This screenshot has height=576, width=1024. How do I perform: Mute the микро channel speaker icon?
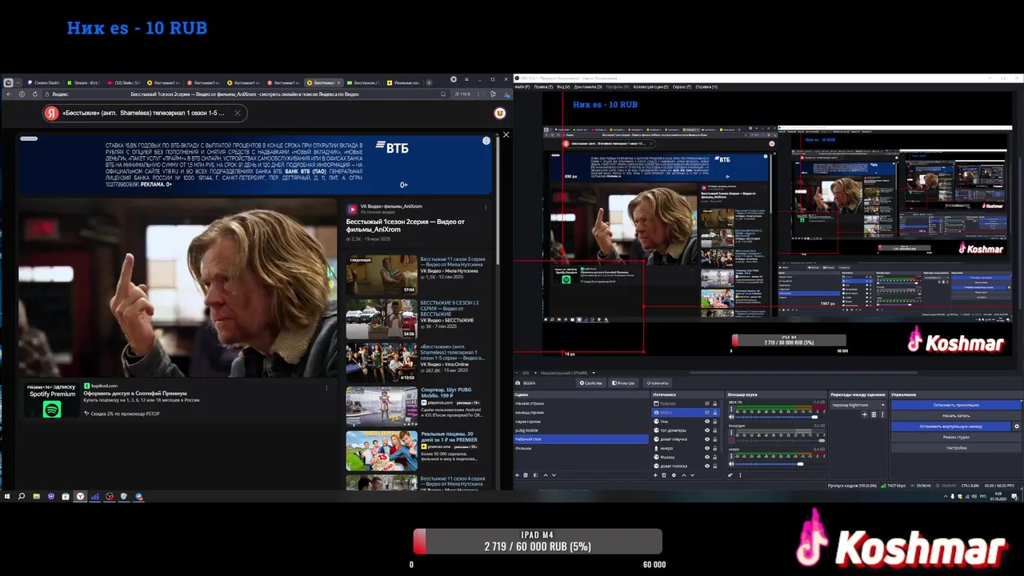(731, 464)
